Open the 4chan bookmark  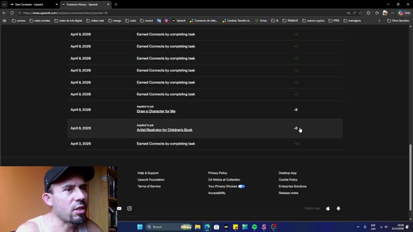[261, 21]
